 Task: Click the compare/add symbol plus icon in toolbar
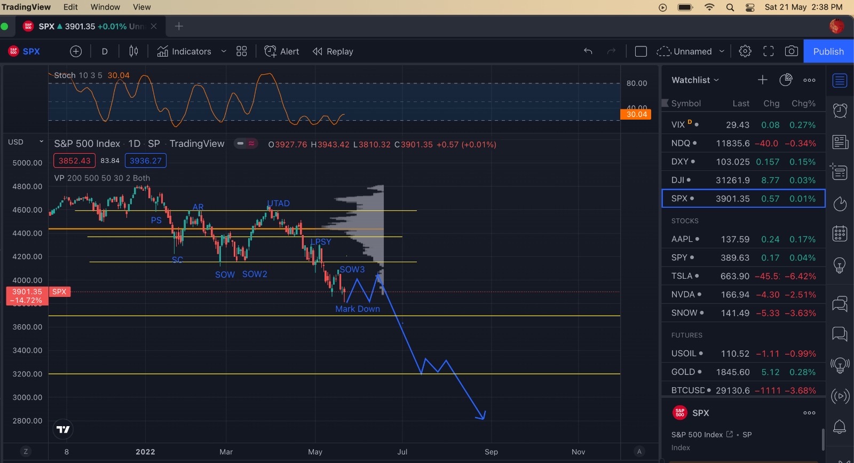(x=76, y=51)
